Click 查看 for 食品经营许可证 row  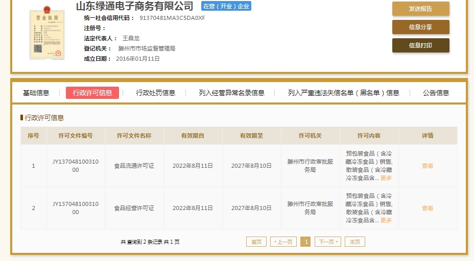428,208
